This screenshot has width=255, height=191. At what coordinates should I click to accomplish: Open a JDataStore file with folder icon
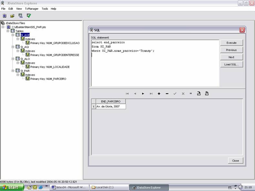coord(12,16)
